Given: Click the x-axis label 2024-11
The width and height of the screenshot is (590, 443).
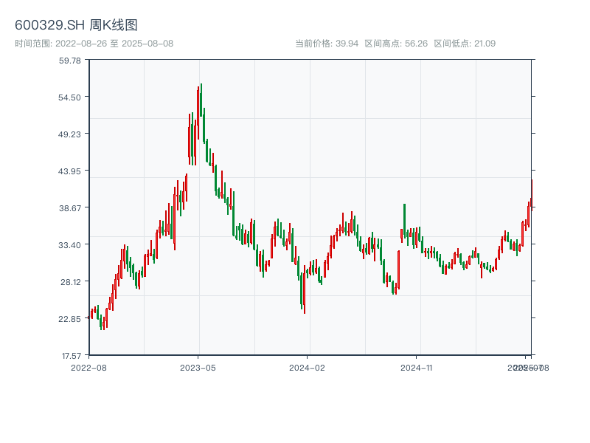Looking at the screenshot, I should click(x=416, y=368).
